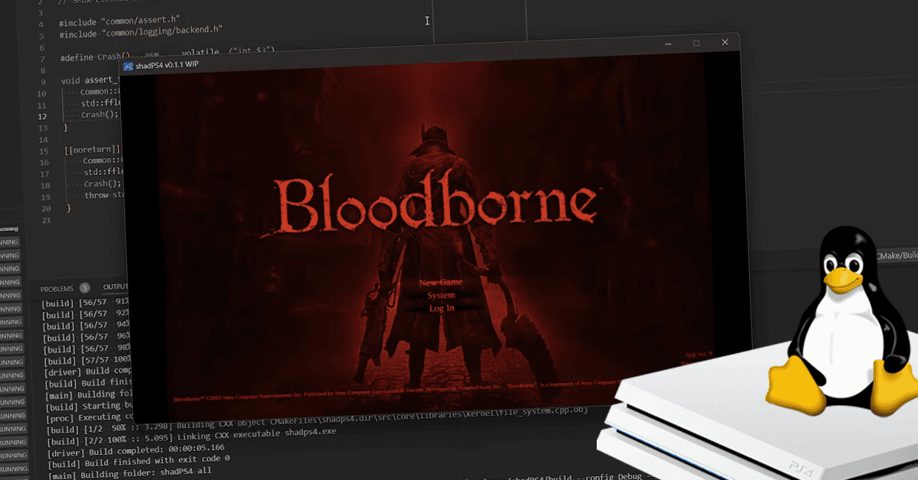Viewport: 918px width, 480px height.
Task: Open the System option in the Bloodborne menu
Action: coord(441,294)
